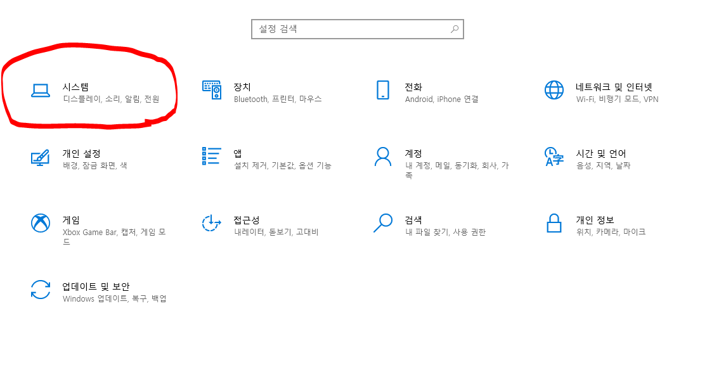726x377 pixels.
Task: Open 전화 settings title
Action: pos(413,87)
